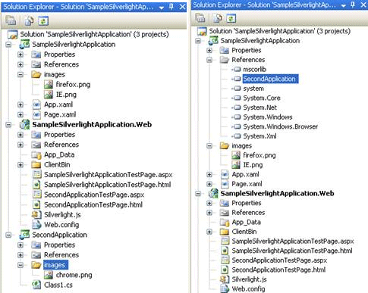The height and width of the screenshot is (293, 368).
Task: Select the highlighted SecondApplication reference
Action: pos(270,79)
